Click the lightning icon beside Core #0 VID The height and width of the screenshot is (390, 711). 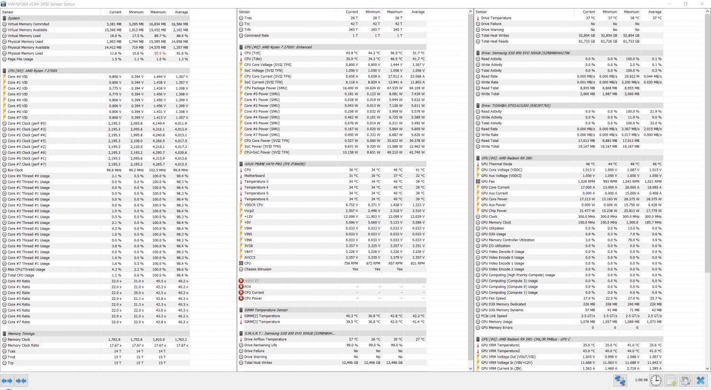4,76
